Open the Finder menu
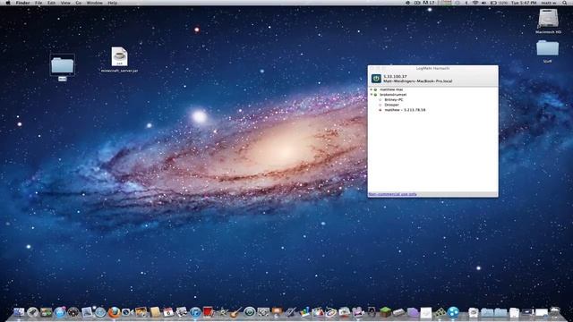The height and width of the screenshot is (322, 573). (x=22, y=3)
